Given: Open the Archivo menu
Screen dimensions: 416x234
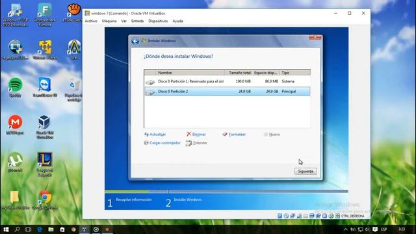Looking at the screenshot, I should (91, 21).
